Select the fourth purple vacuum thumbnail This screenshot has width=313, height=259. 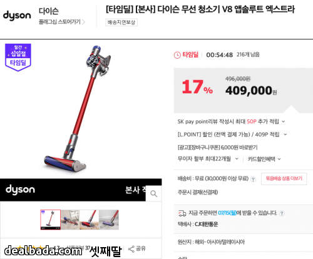109,220
